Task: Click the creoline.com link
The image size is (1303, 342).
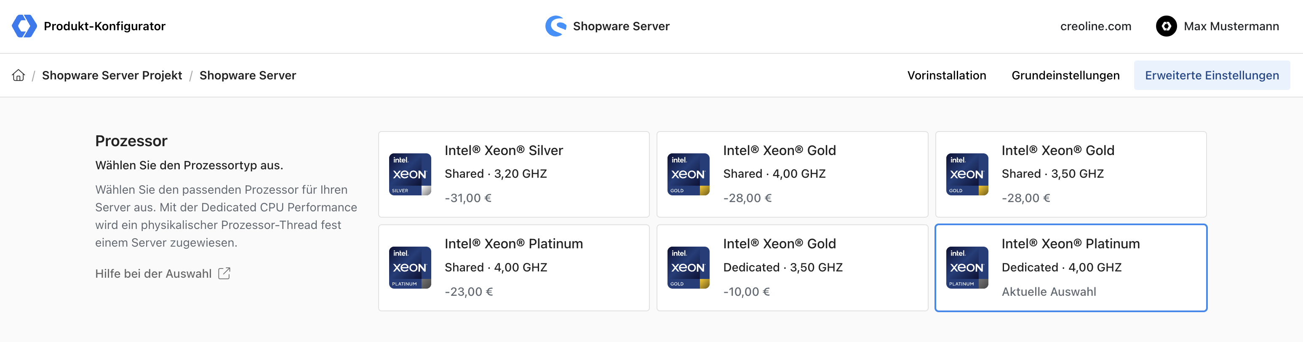Action: (1096, 26)
